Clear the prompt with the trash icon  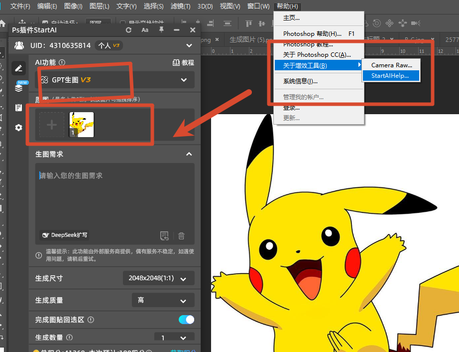click(182, 236)
